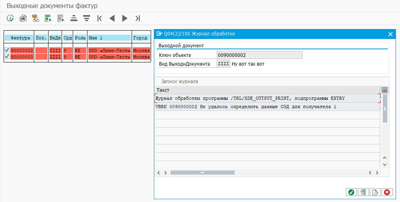The width and height of the screenshot is (400, 202).
Task: Click the binoculars find icon
Action: 36,18
